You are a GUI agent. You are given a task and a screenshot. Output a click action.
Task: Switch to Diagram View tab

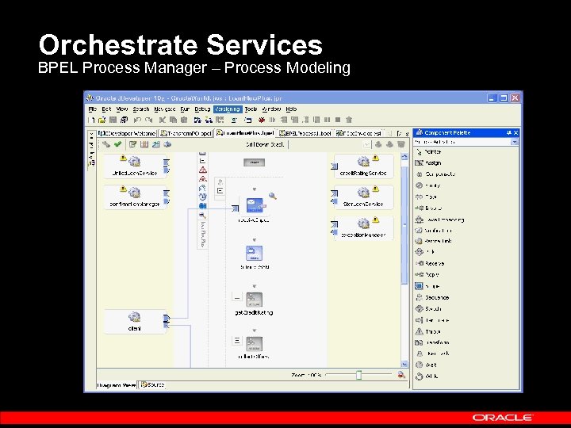117,385
